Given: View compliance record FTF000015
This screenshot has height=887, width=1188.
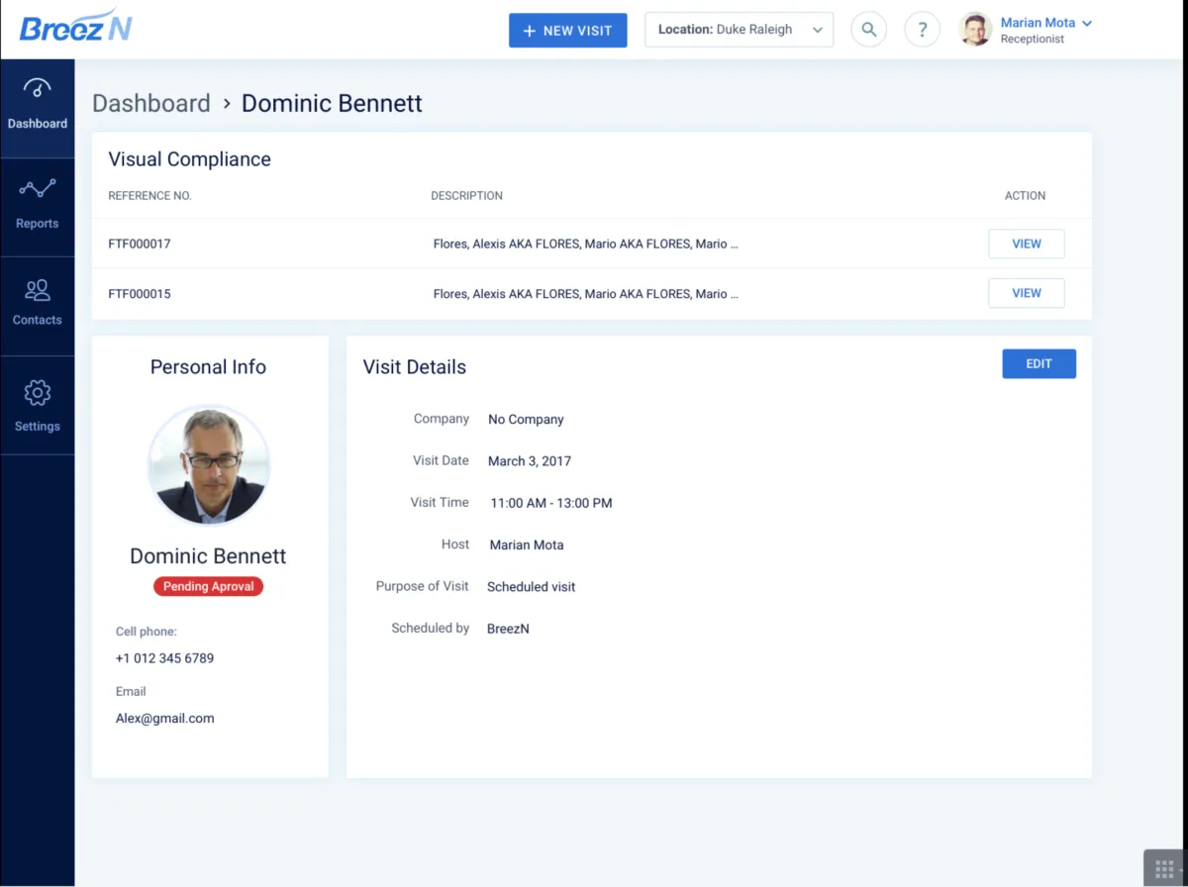Looking at the screenshot, I should (1027, 293).
